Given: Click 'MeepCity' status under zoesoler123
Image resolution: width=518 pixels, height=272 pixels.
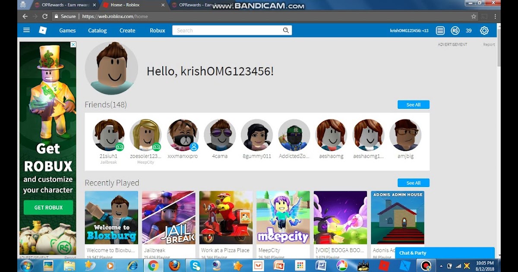Looking at the screenshot, I should coord(145,162).
